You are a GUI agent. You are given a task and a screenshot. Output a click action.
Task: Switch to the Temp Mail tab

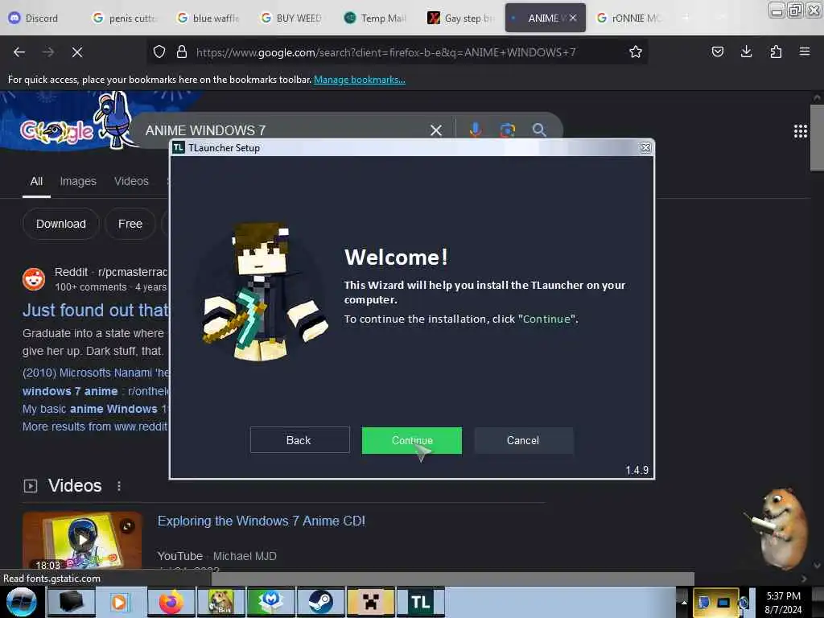375,19
